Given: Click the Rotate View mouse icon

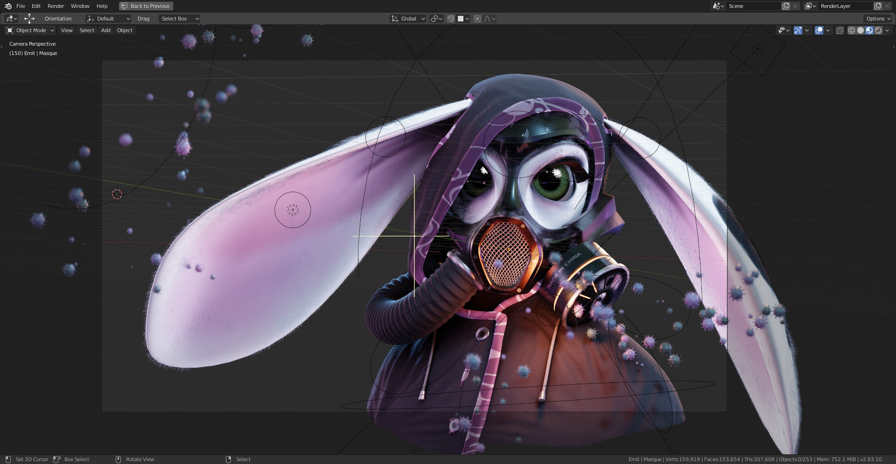Looking at the screenshot, I should [118, 459].
